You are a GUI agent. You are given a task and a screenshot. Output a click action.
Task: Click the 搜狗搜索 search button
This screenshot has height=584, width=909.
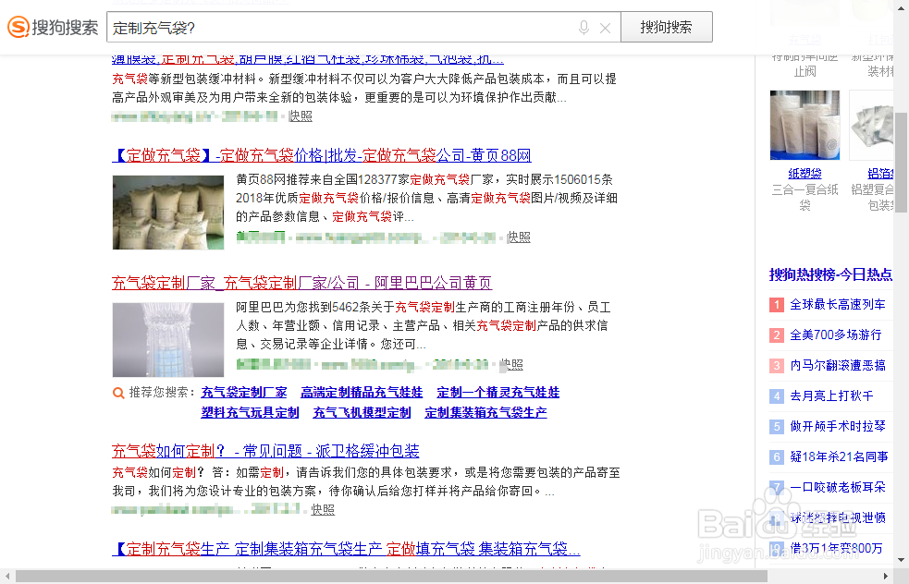point(666,27)
